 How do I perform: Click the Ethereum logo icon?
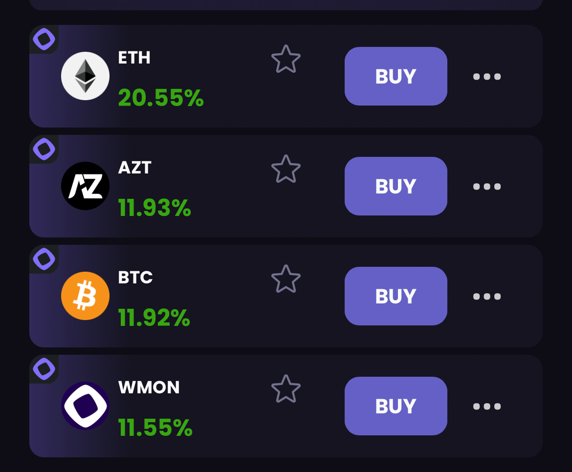tap(85, 76)
